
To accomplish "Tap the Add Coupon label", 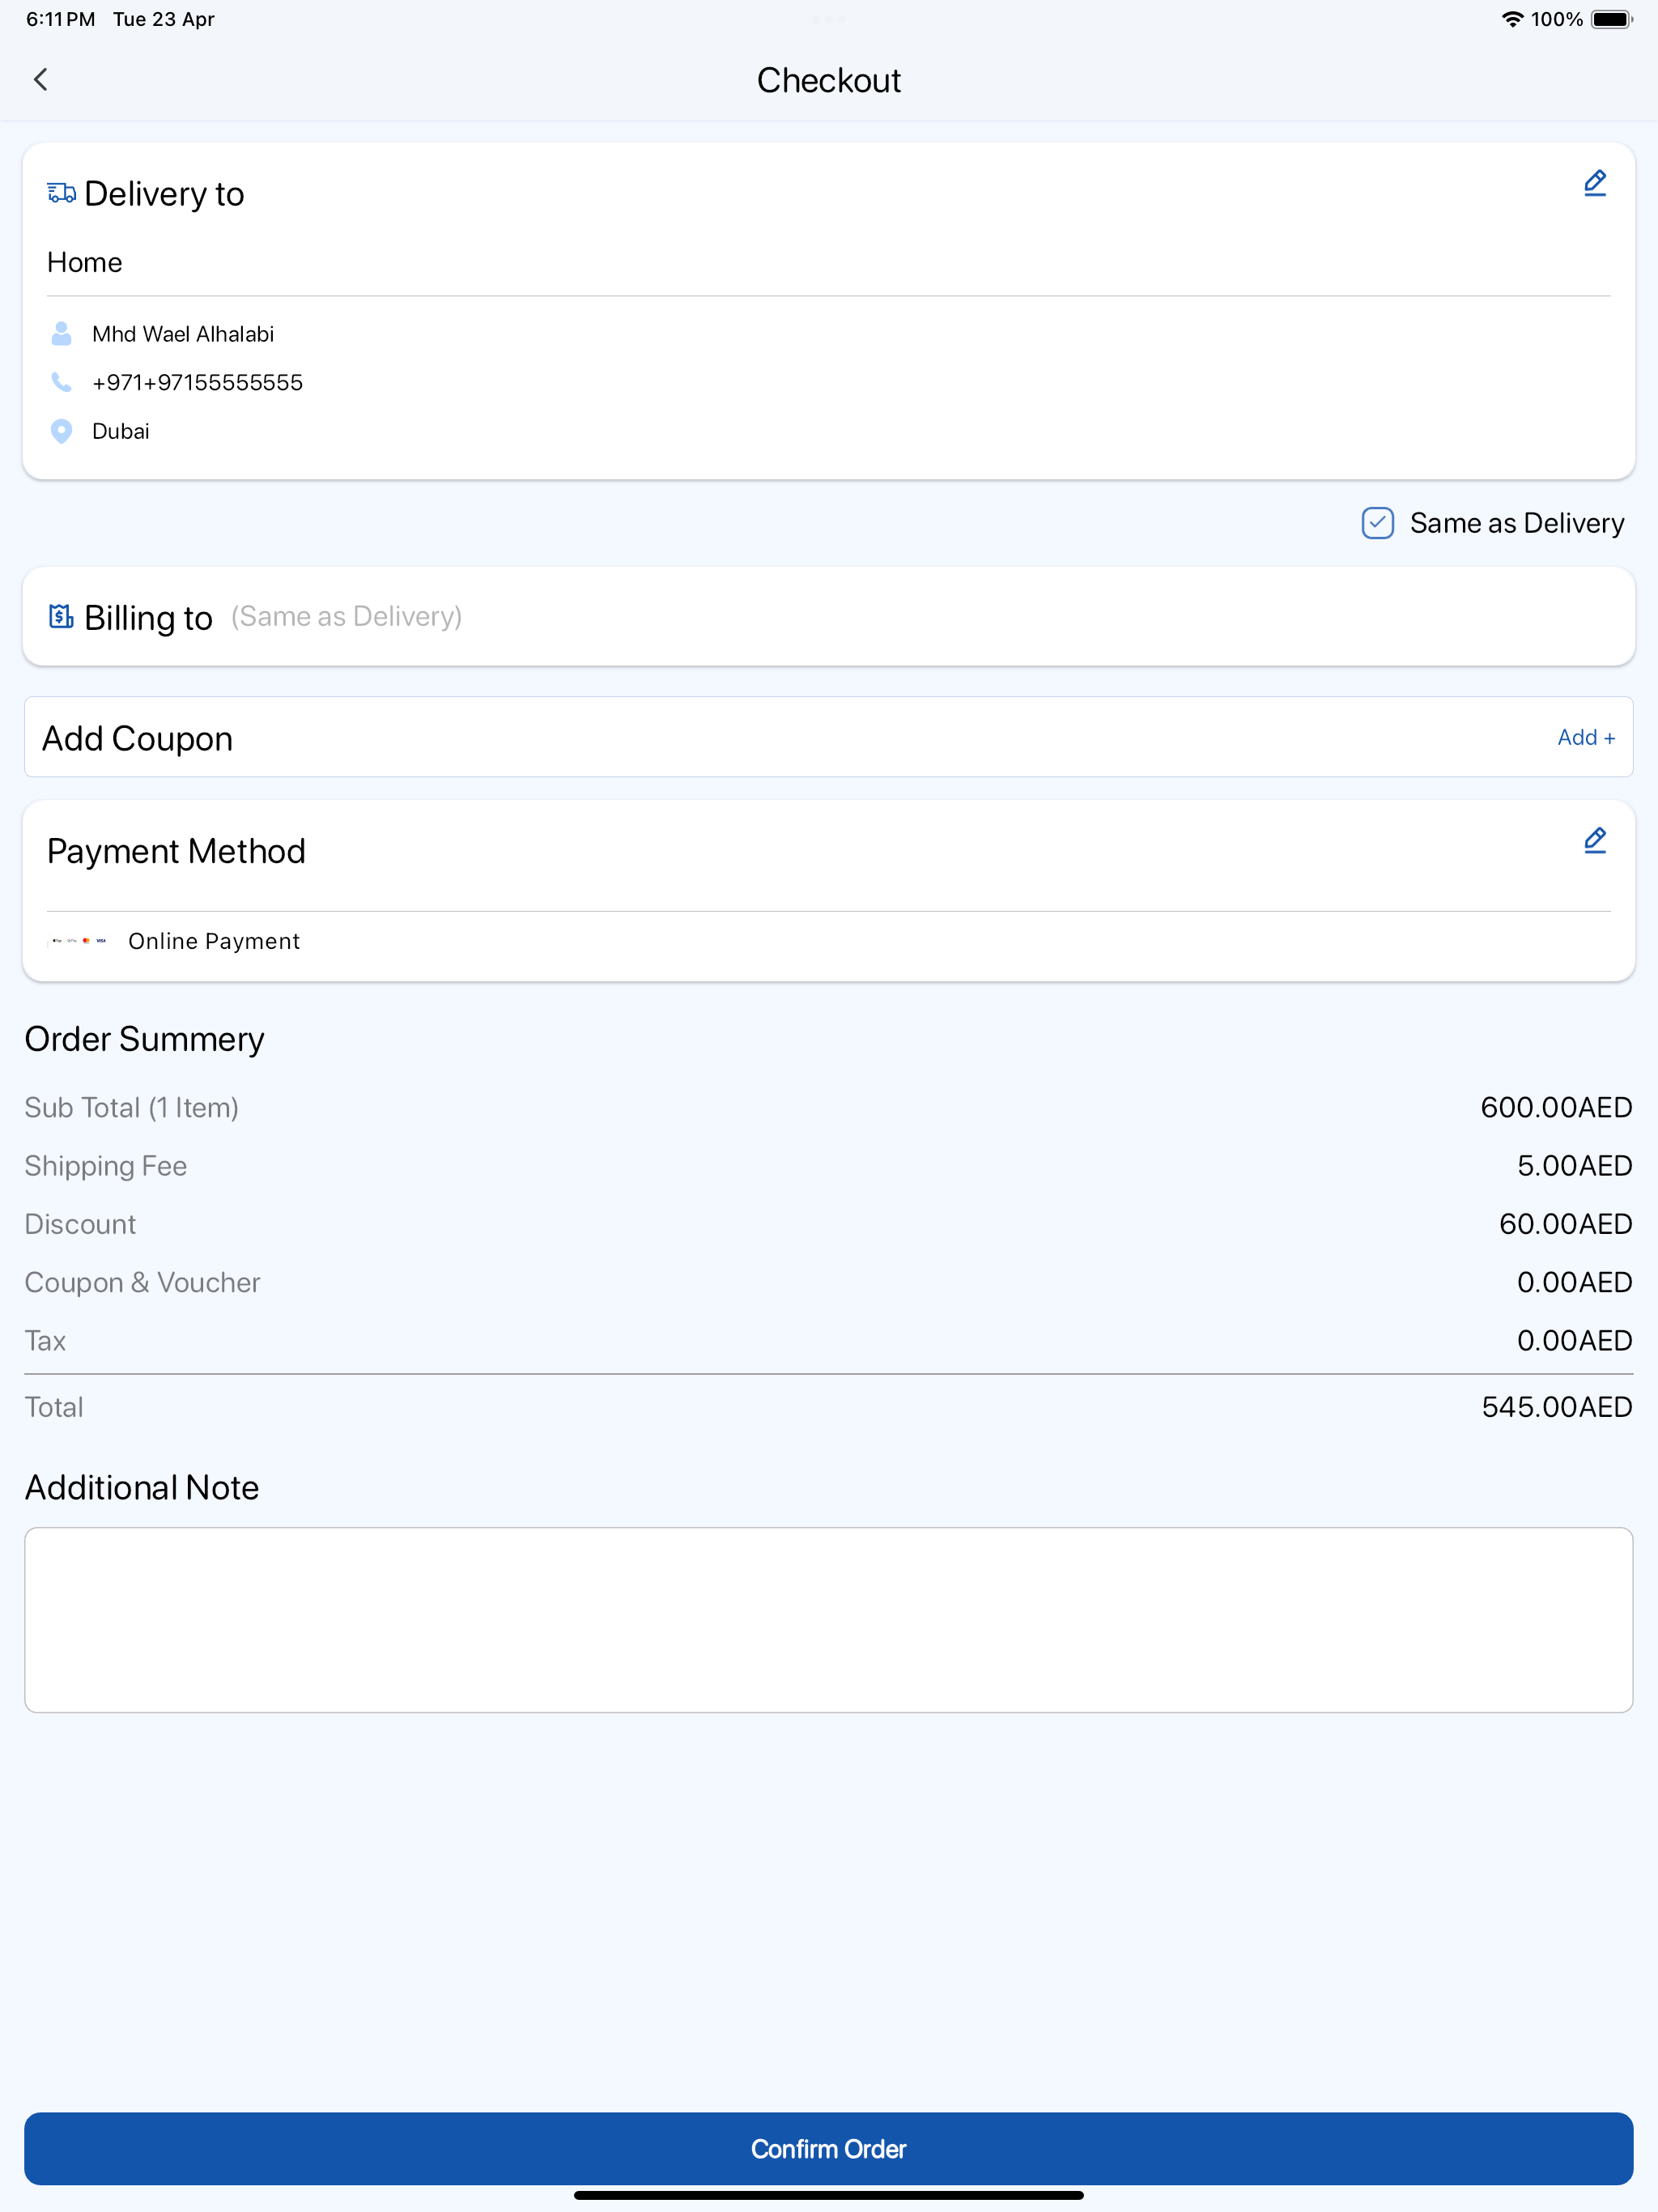I will [137, 738].
